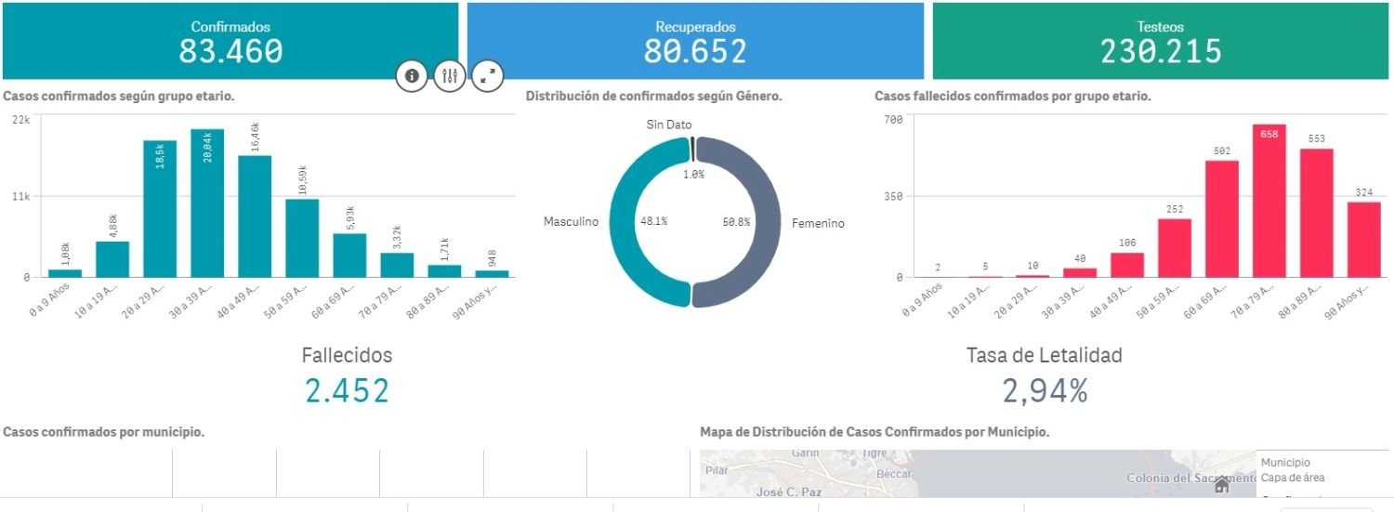Image resolution: width=1394 pixels, height=512 pixels.
Task: Click the 1,71k bar in the confirmed chart
Action: 444,270
